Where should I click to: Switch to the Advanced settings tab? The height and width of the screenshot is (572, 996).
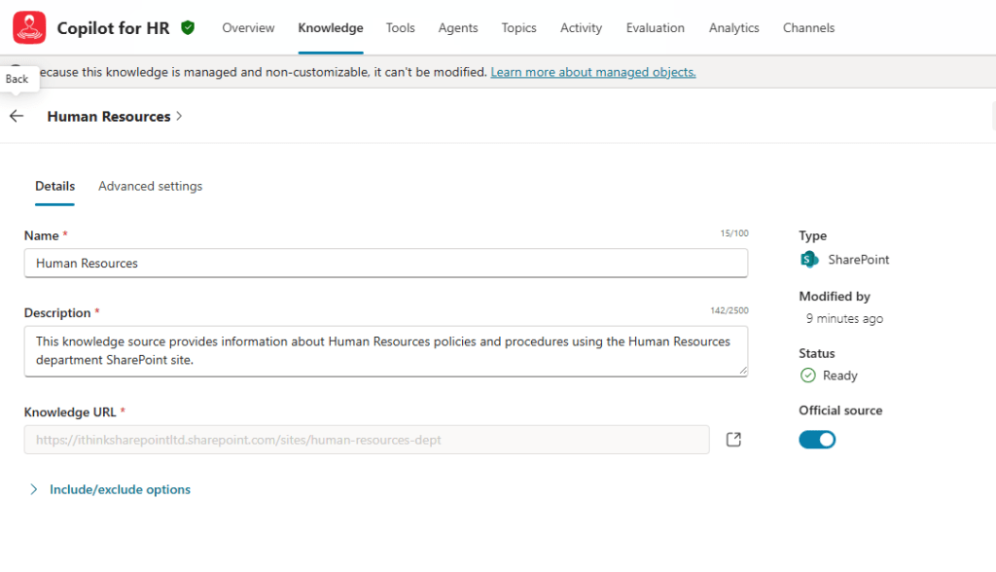(151, 186)
